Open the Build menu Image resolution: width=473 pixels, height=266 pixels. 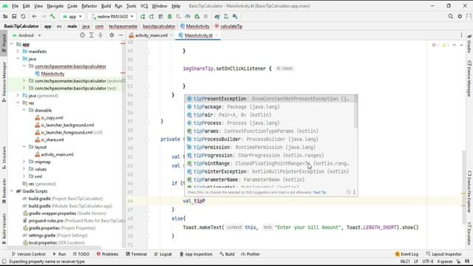pos(106,6)
